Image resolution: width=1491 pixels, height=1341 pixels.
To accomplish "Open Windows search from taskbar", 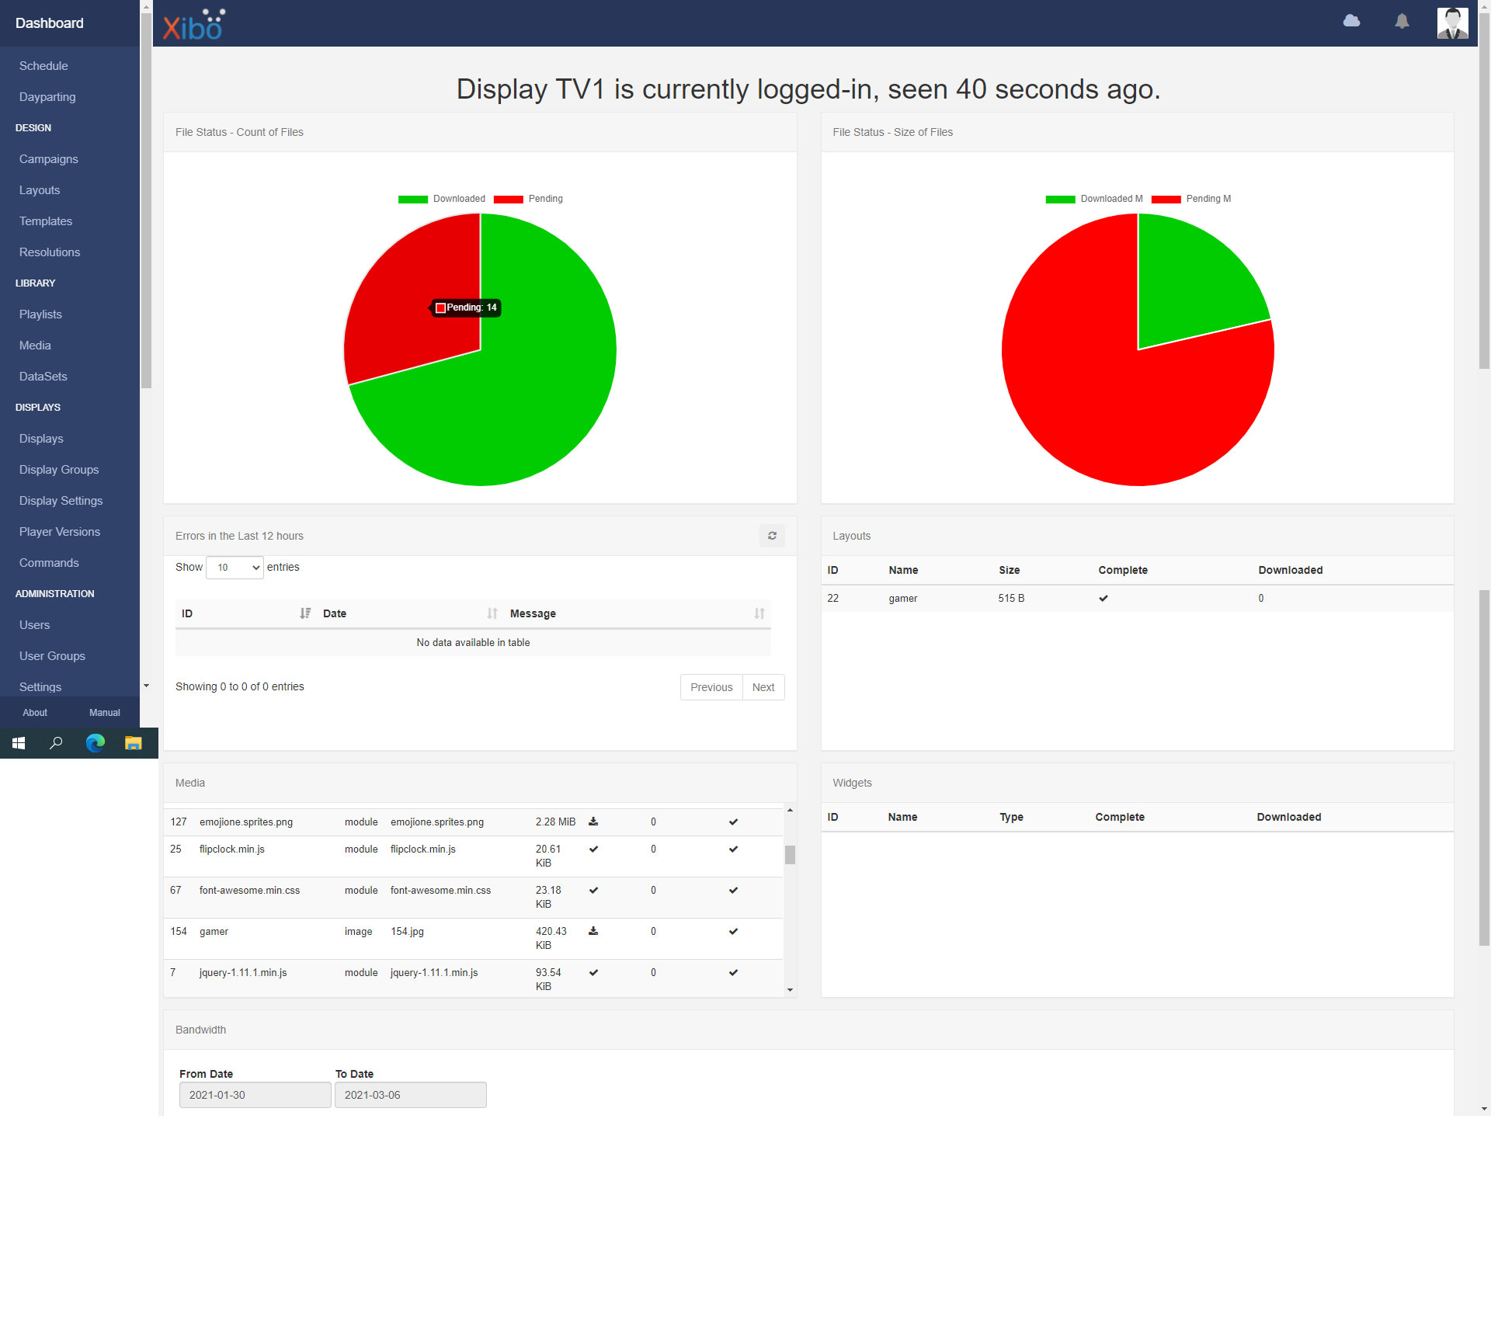I will (56, 743).
